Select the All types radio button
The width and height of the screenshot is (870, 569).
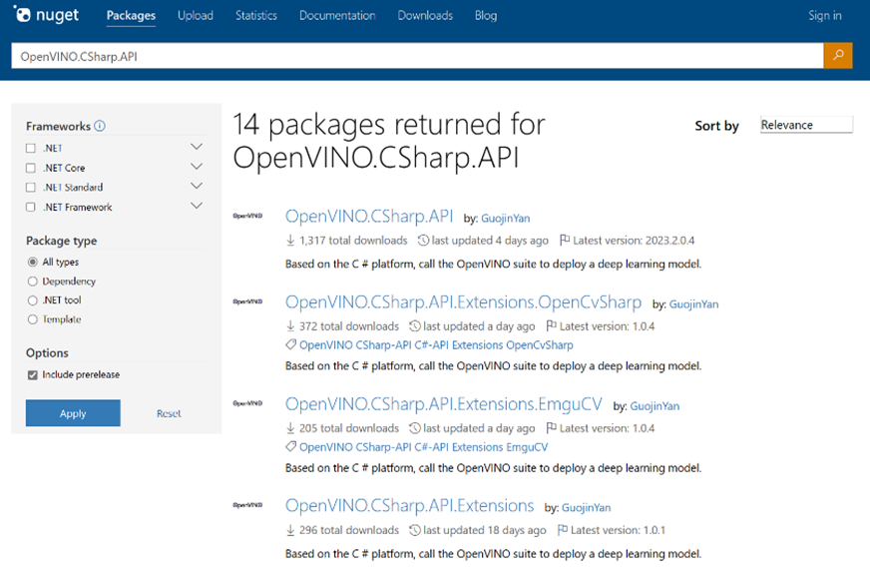33,262
